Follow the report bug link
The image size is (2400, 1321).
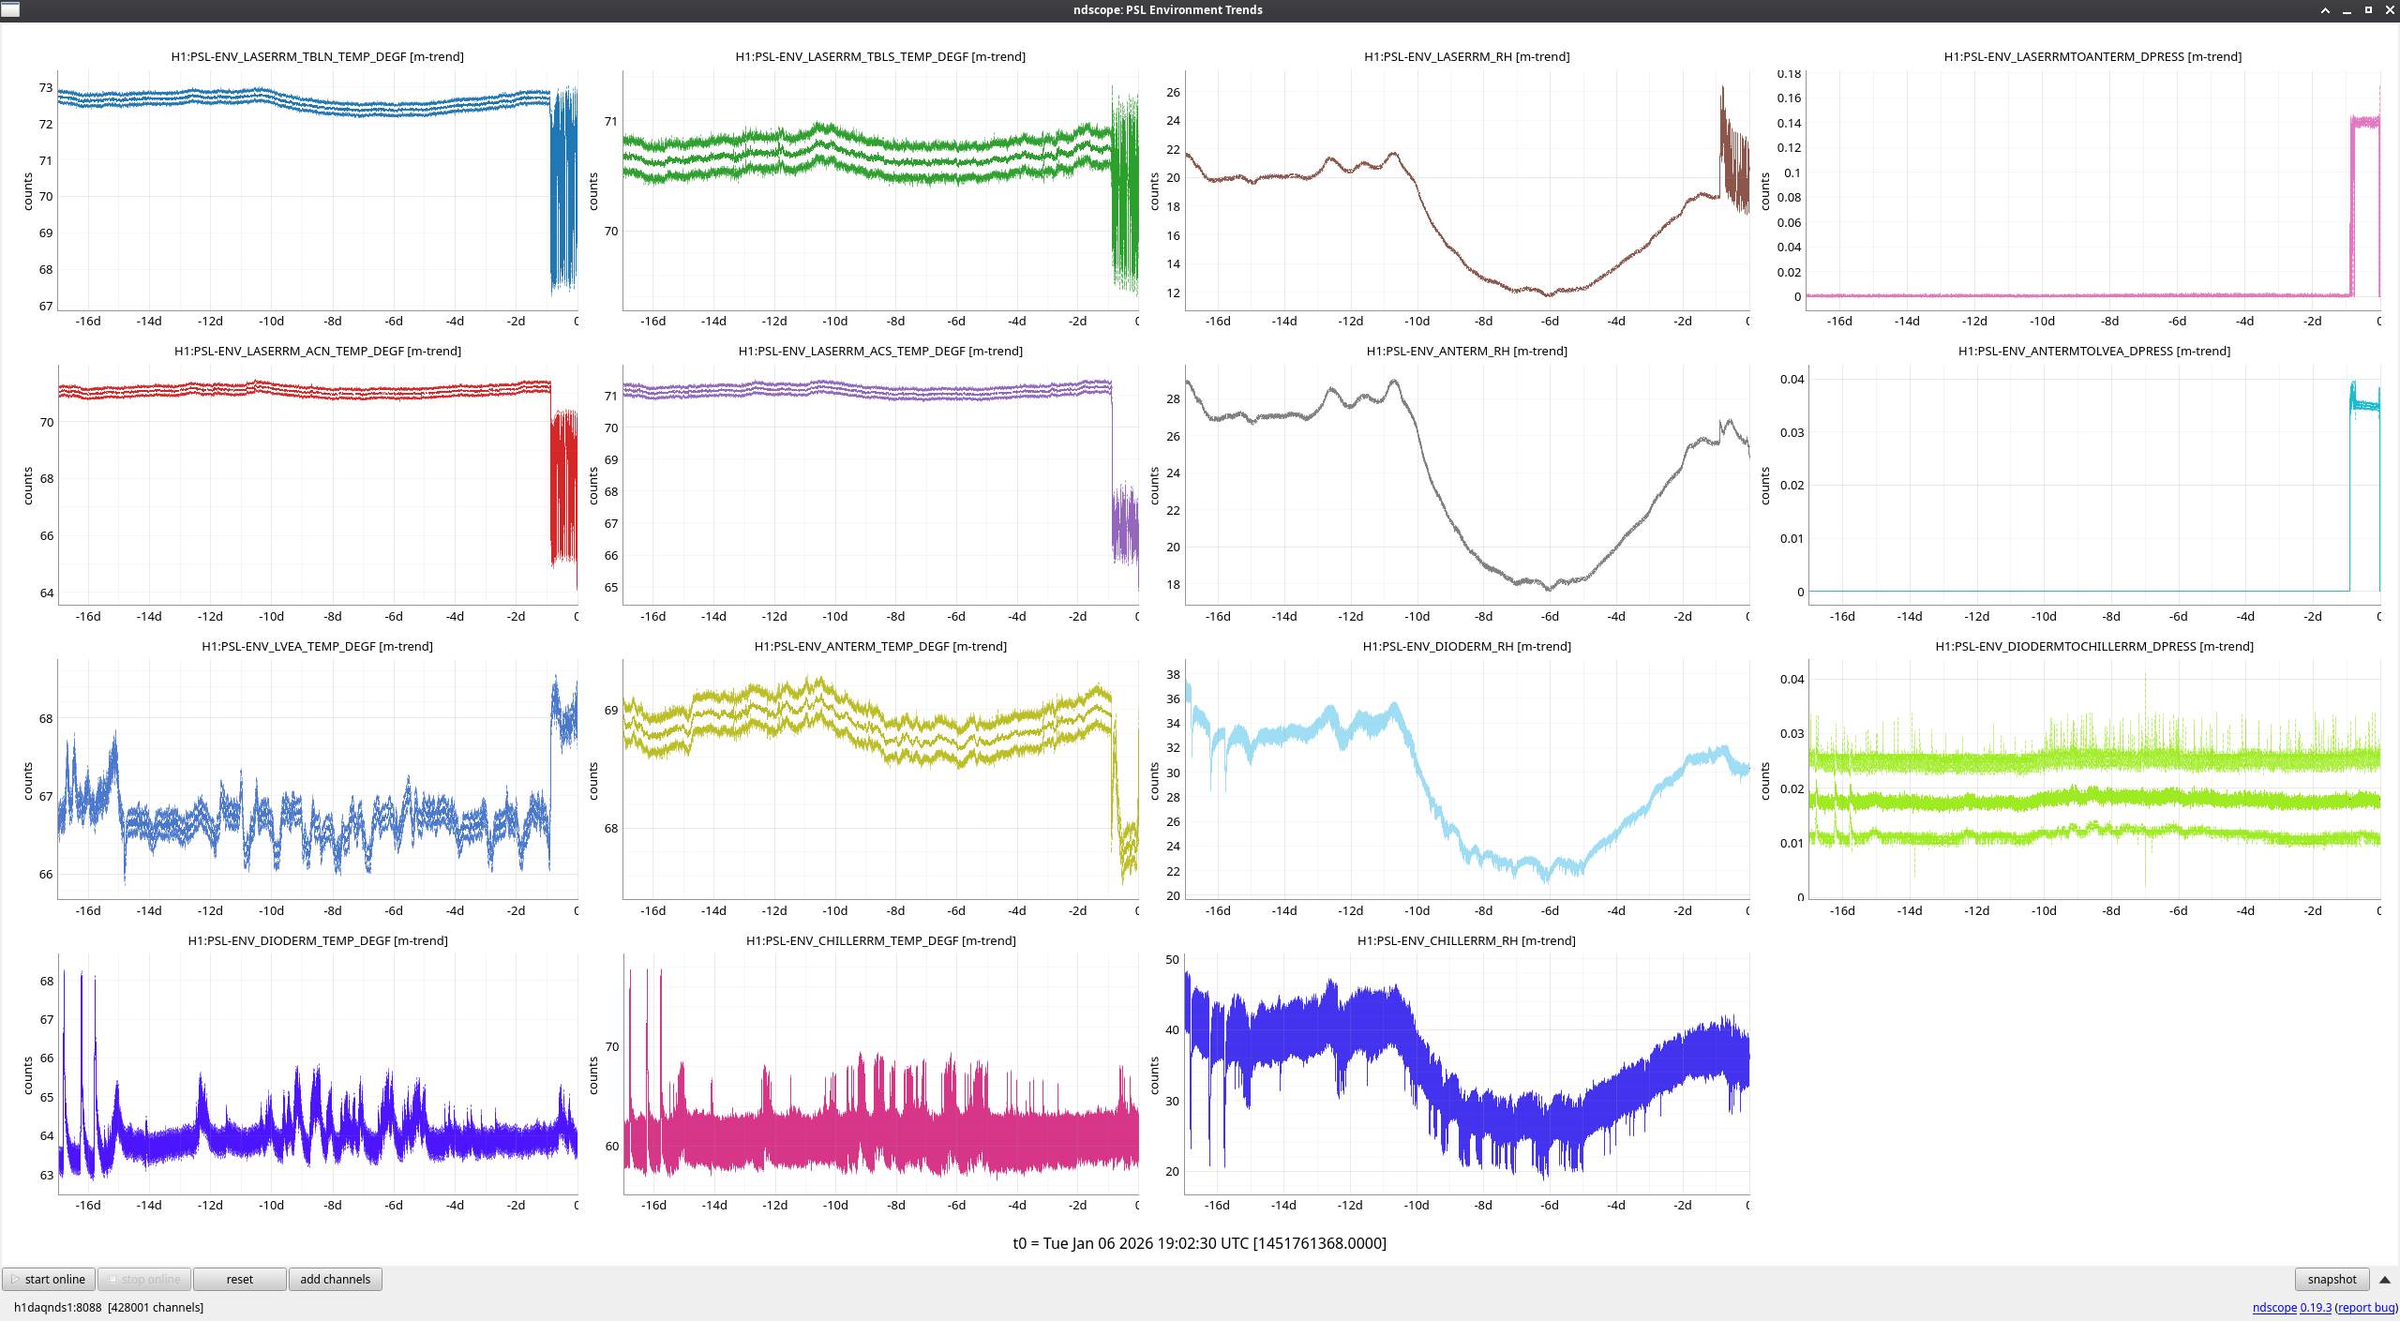(x=2366, y=1307)
